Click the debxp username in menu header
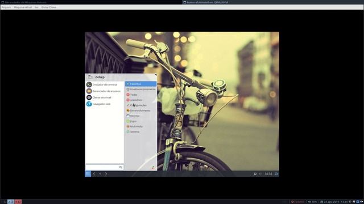 pos(100,77)
